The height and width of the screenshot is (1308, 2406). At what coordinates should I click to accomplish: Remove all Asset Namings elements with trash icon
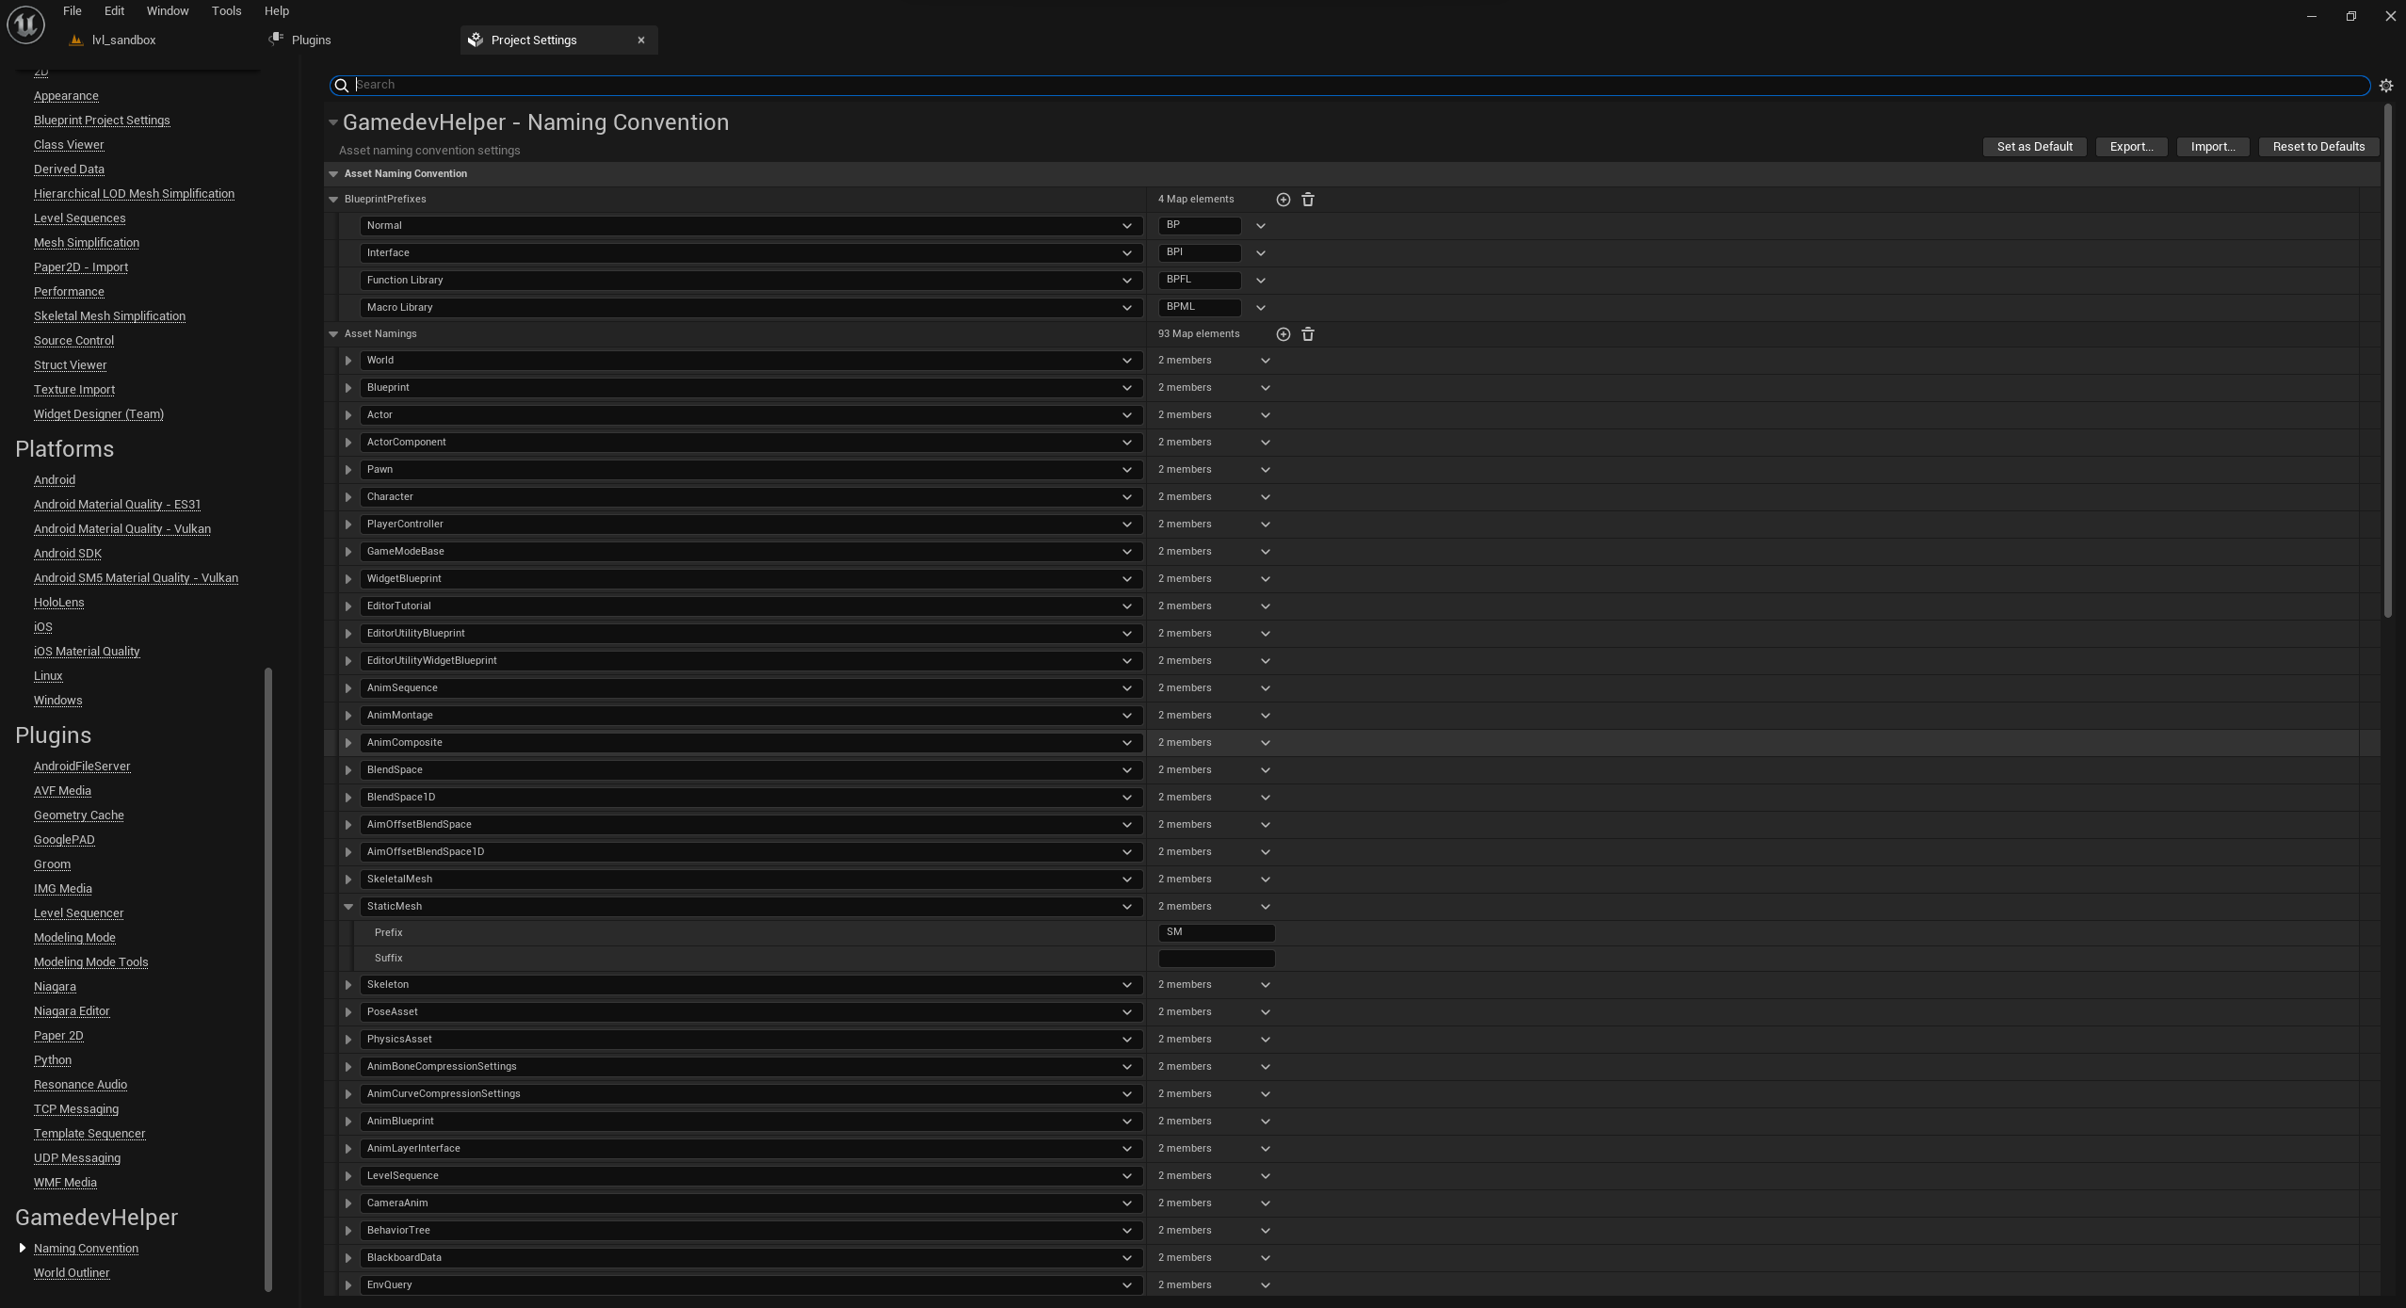pos(1308,334)
